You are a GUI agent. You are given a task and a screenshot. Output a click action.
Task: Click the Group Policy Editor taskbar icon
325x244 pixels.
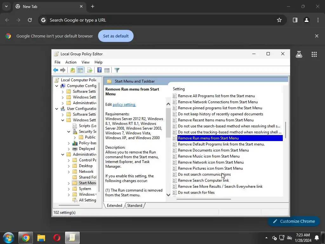point(72,238)
